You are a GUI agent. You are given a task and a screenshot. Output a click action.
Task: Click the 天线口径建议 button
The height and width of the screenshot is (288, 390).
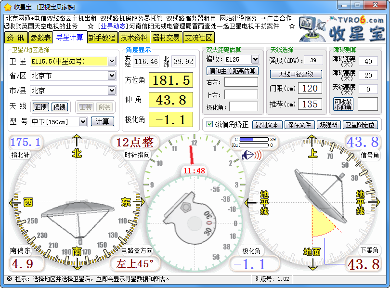click(x=296, y=74)
